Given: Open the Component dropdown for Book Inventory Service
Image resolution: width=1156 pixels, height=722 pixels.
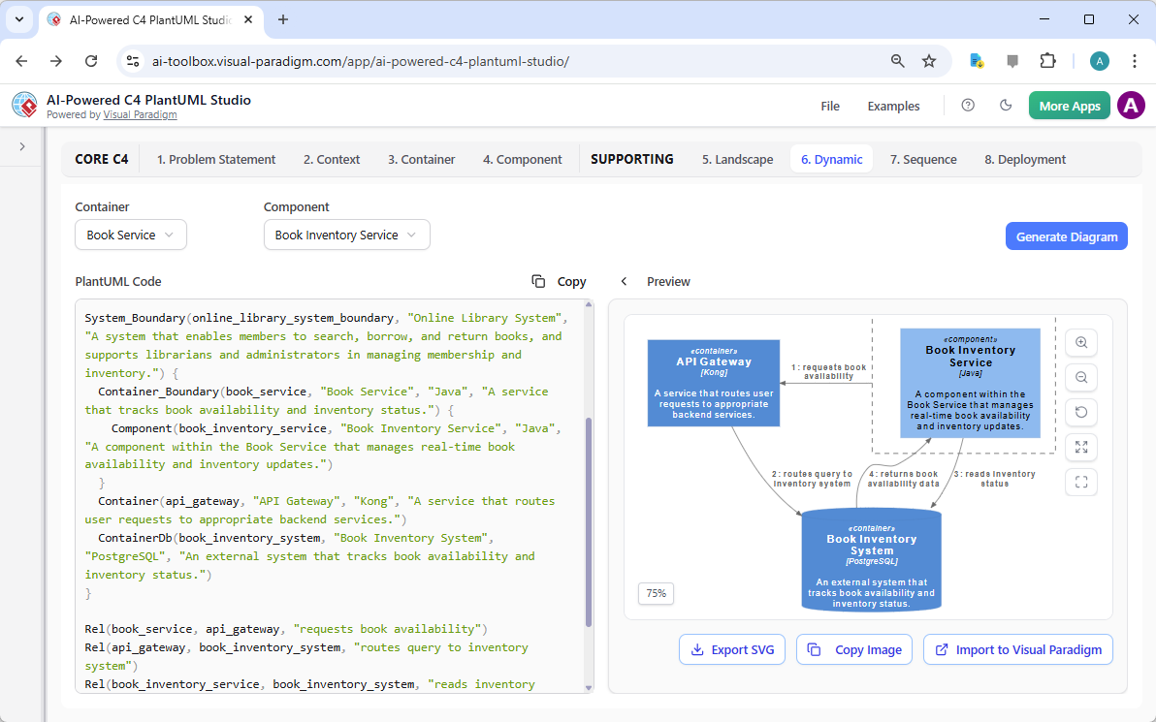Looking at the screenshot, I should pyautogui.click(x=346, y=235).
